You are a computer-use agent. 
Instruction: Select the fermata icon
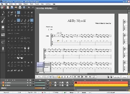tap(32, 23)
